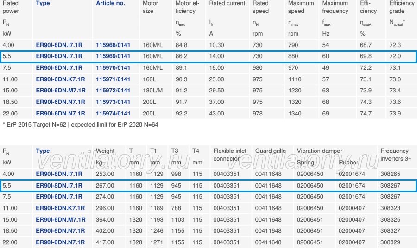Open article number 115973/0141
Screen dimensions: 417x248
pos(113,102)
